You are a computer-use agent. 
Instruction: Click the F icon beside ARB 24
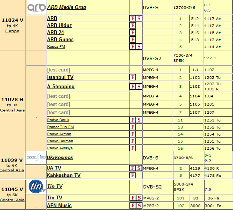(132, 33)
